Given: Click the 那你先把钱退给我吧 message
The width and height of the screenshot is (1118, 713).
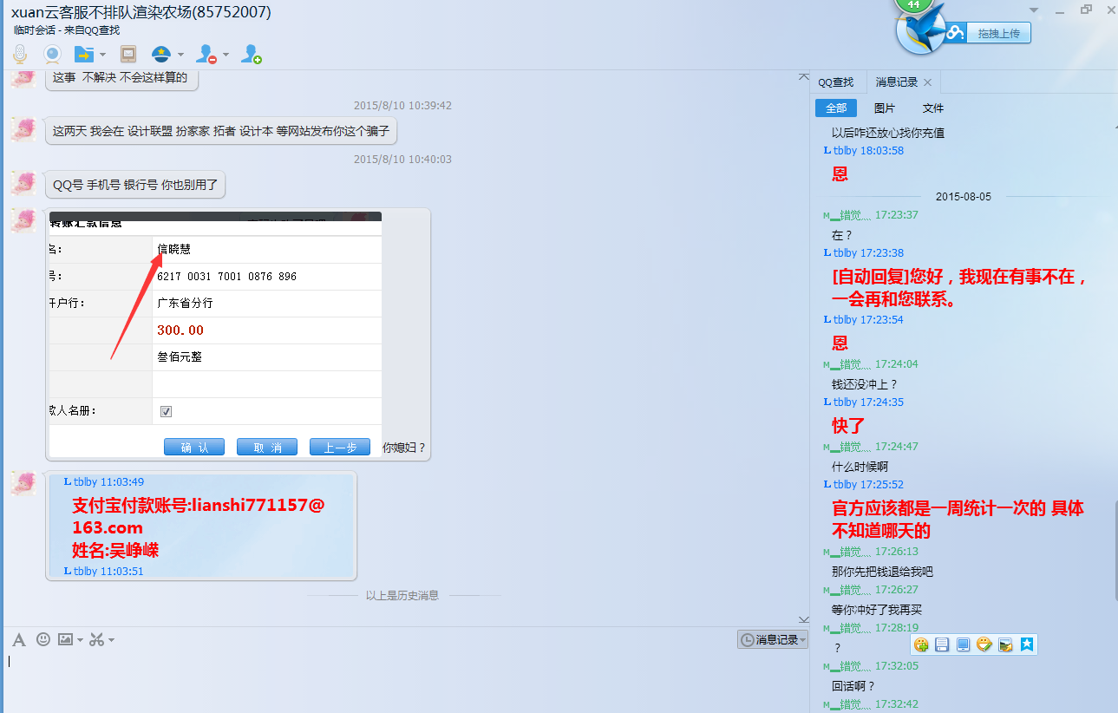Looking at the screenshot, I should pyautogui.click(x=882, y=572).
